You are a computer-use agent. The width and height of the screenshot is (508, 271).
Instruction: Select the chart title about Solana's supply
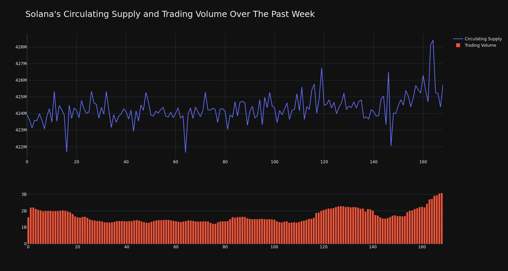pyautogui.click(x=170, y=14)
